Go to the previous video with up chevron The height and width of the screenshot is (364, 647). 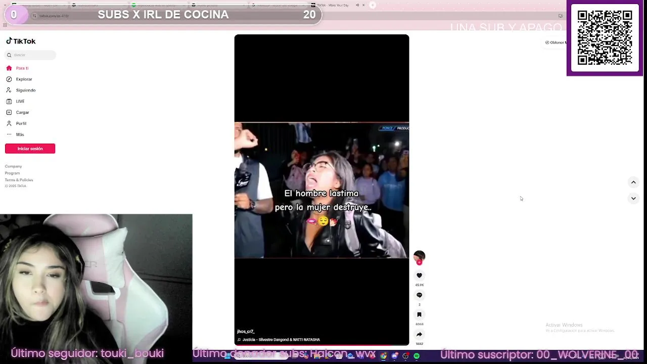[x=633, y=182]
